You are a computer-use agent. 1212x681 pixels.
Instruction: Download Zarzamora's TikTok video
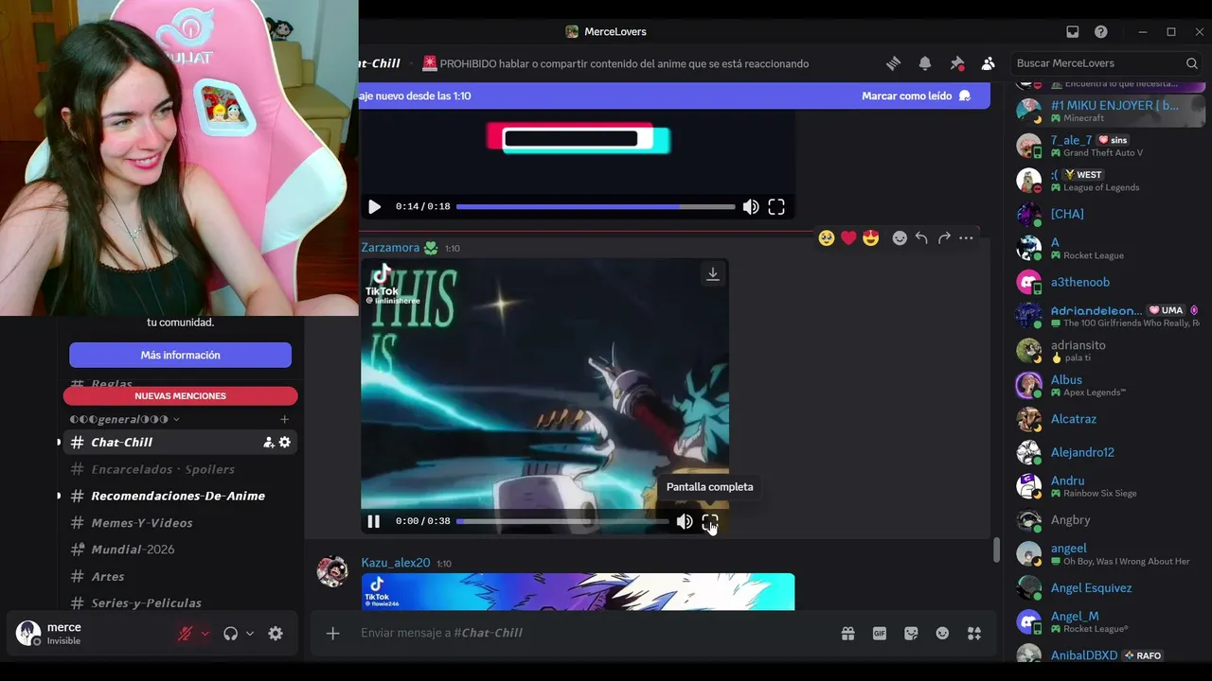pyautogui.click(x=713, y=274)
